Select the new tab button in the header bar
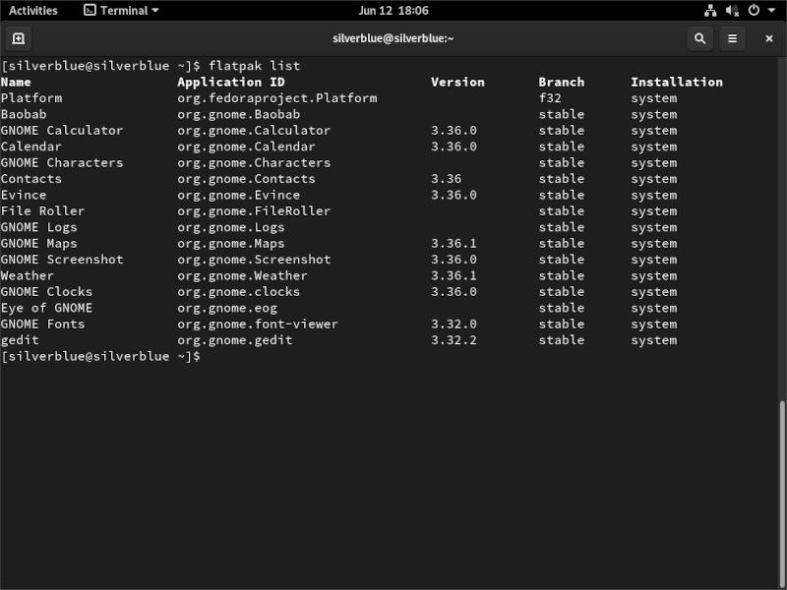 [x=20, y=38]
